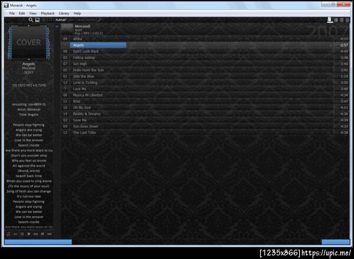Click the 'encoding: iso-8859-15' line

pos(29,104)
